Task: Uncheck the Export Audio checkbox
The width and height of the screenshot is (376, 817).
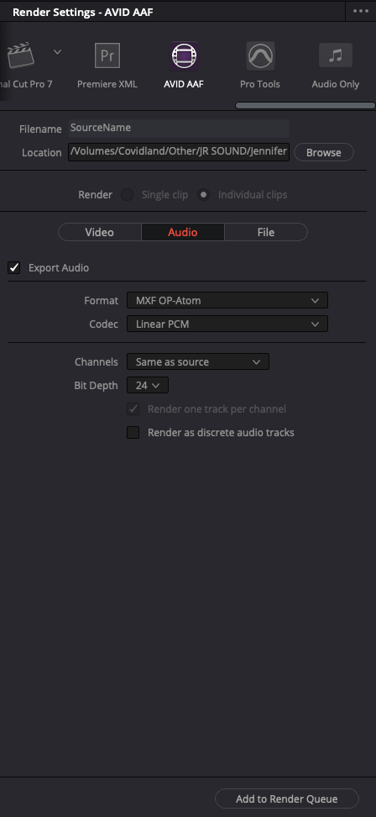Action: pyautogui.click(x=14, y=268)
